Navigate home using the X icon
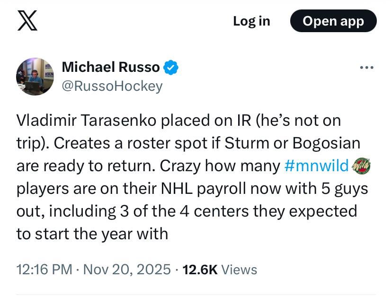392x296 pixels. click(26, 21)
